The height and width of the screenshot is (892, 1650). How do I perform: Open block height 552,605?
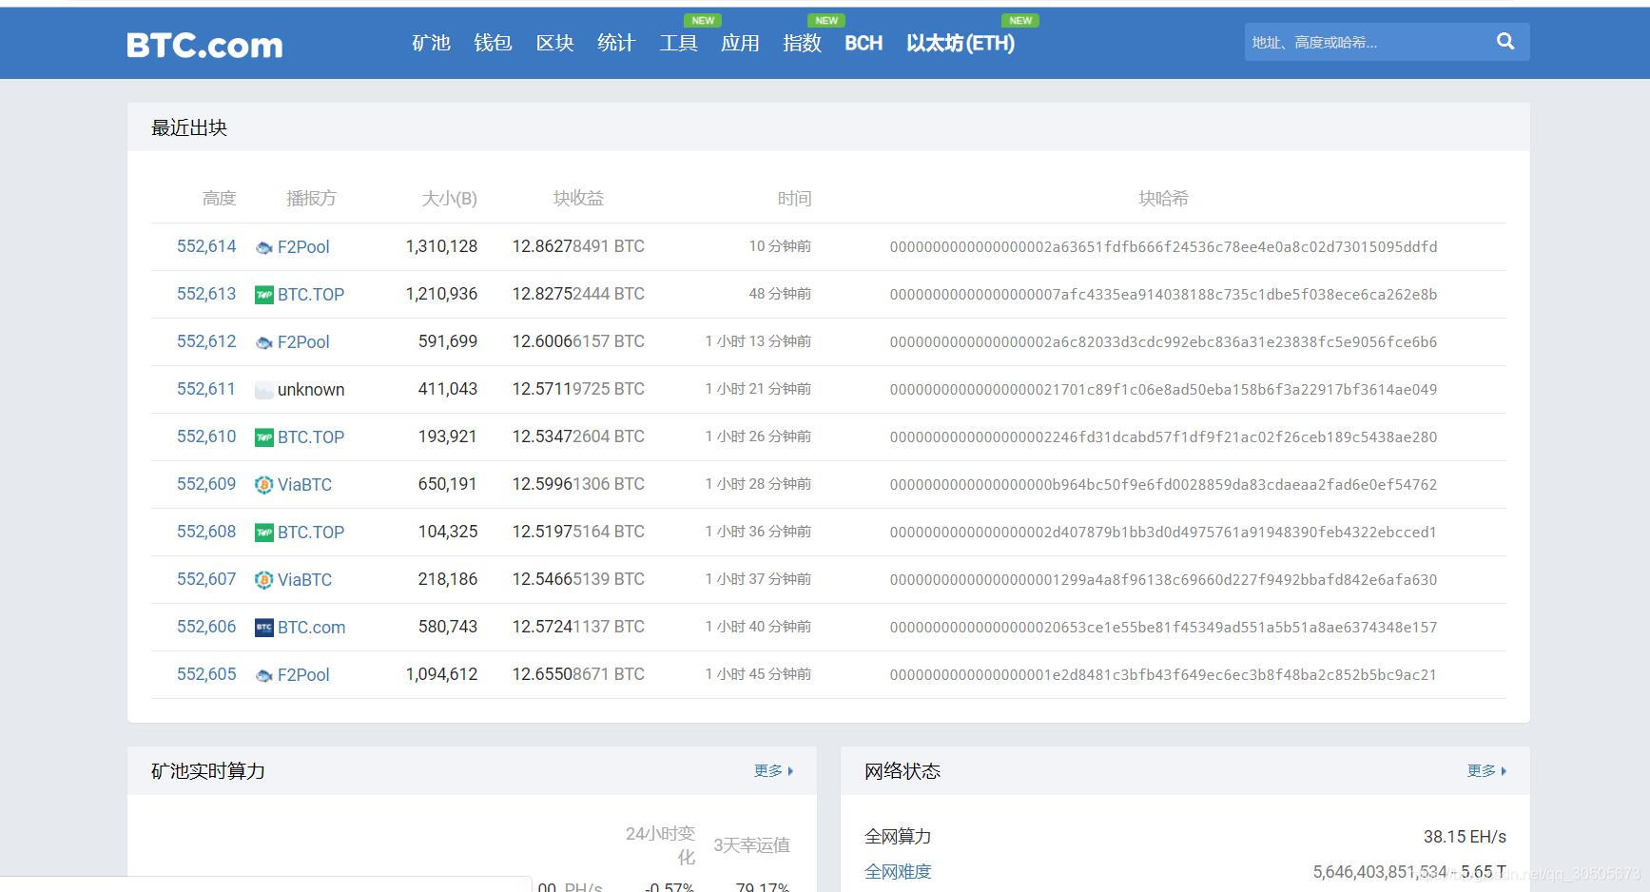click(x=206, y=674)
